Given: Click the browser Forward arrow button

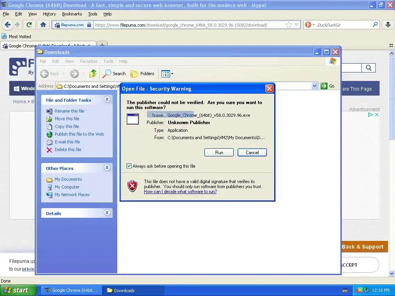Looking at the screenshot, I should pyautogui.click(x=17, y=25).
